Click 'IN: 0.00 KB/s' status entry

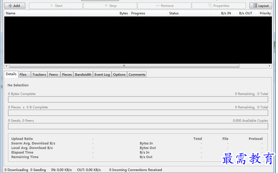point(61,170)
